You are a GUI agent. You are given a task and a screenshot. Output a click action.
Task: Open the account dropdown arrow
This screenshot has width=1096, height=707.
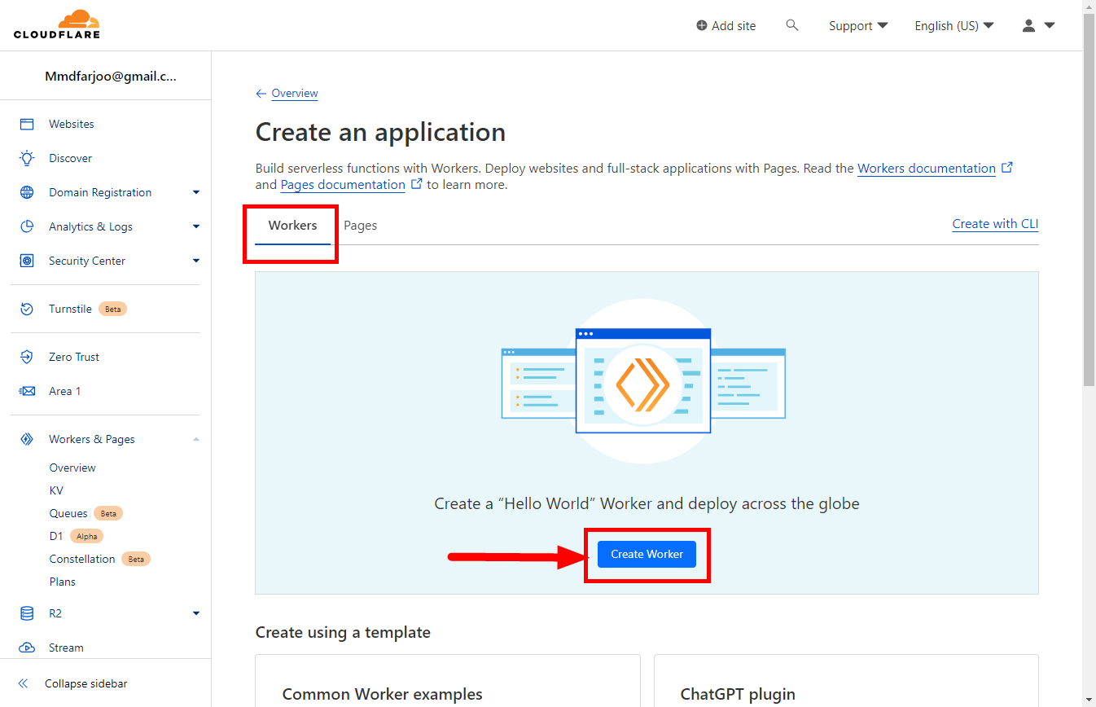click(1049, 25)
